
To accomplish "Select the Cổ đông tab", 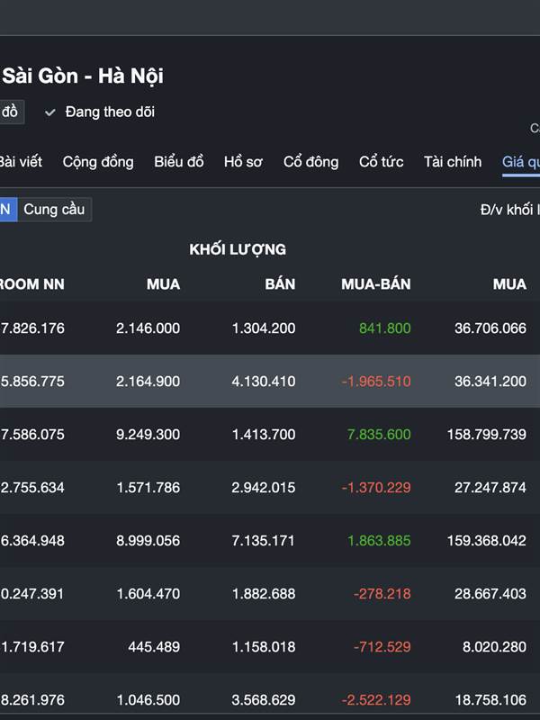I will (x=311, y=162).
